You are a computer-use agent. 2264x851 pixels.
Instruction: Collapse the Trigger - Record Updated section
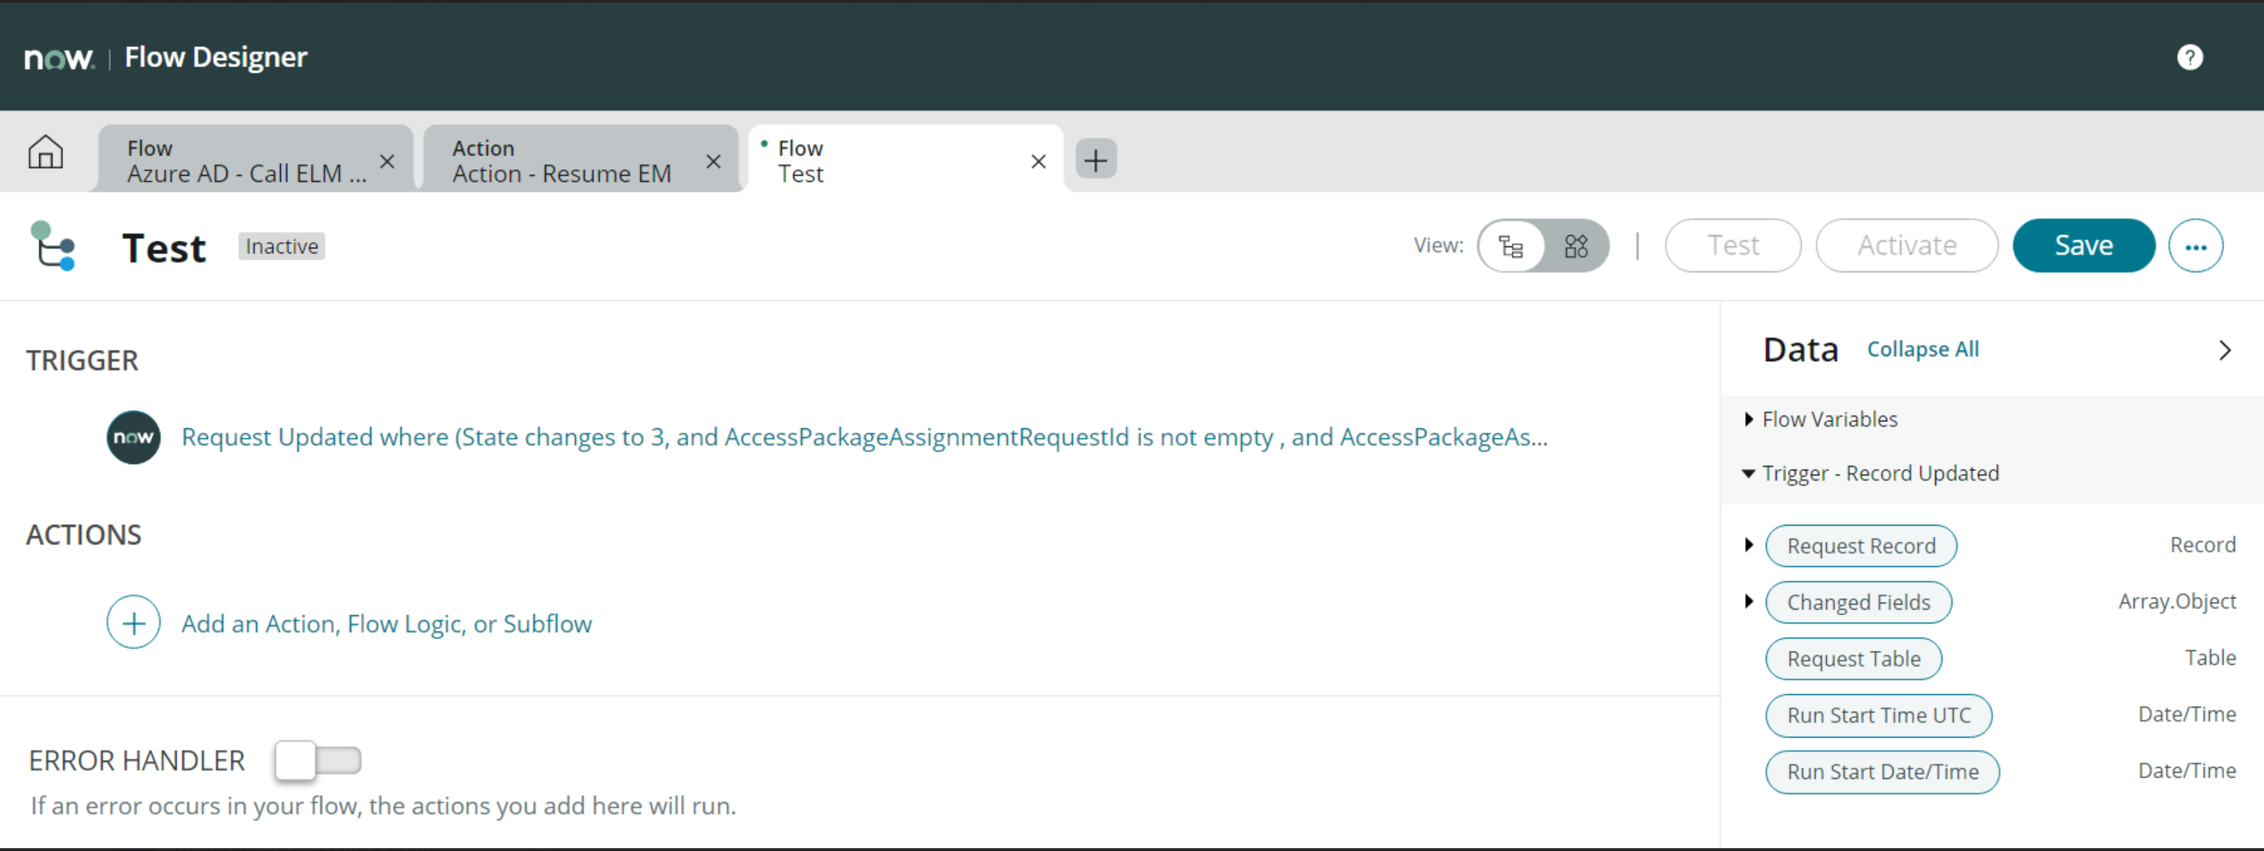[1749, 474]
